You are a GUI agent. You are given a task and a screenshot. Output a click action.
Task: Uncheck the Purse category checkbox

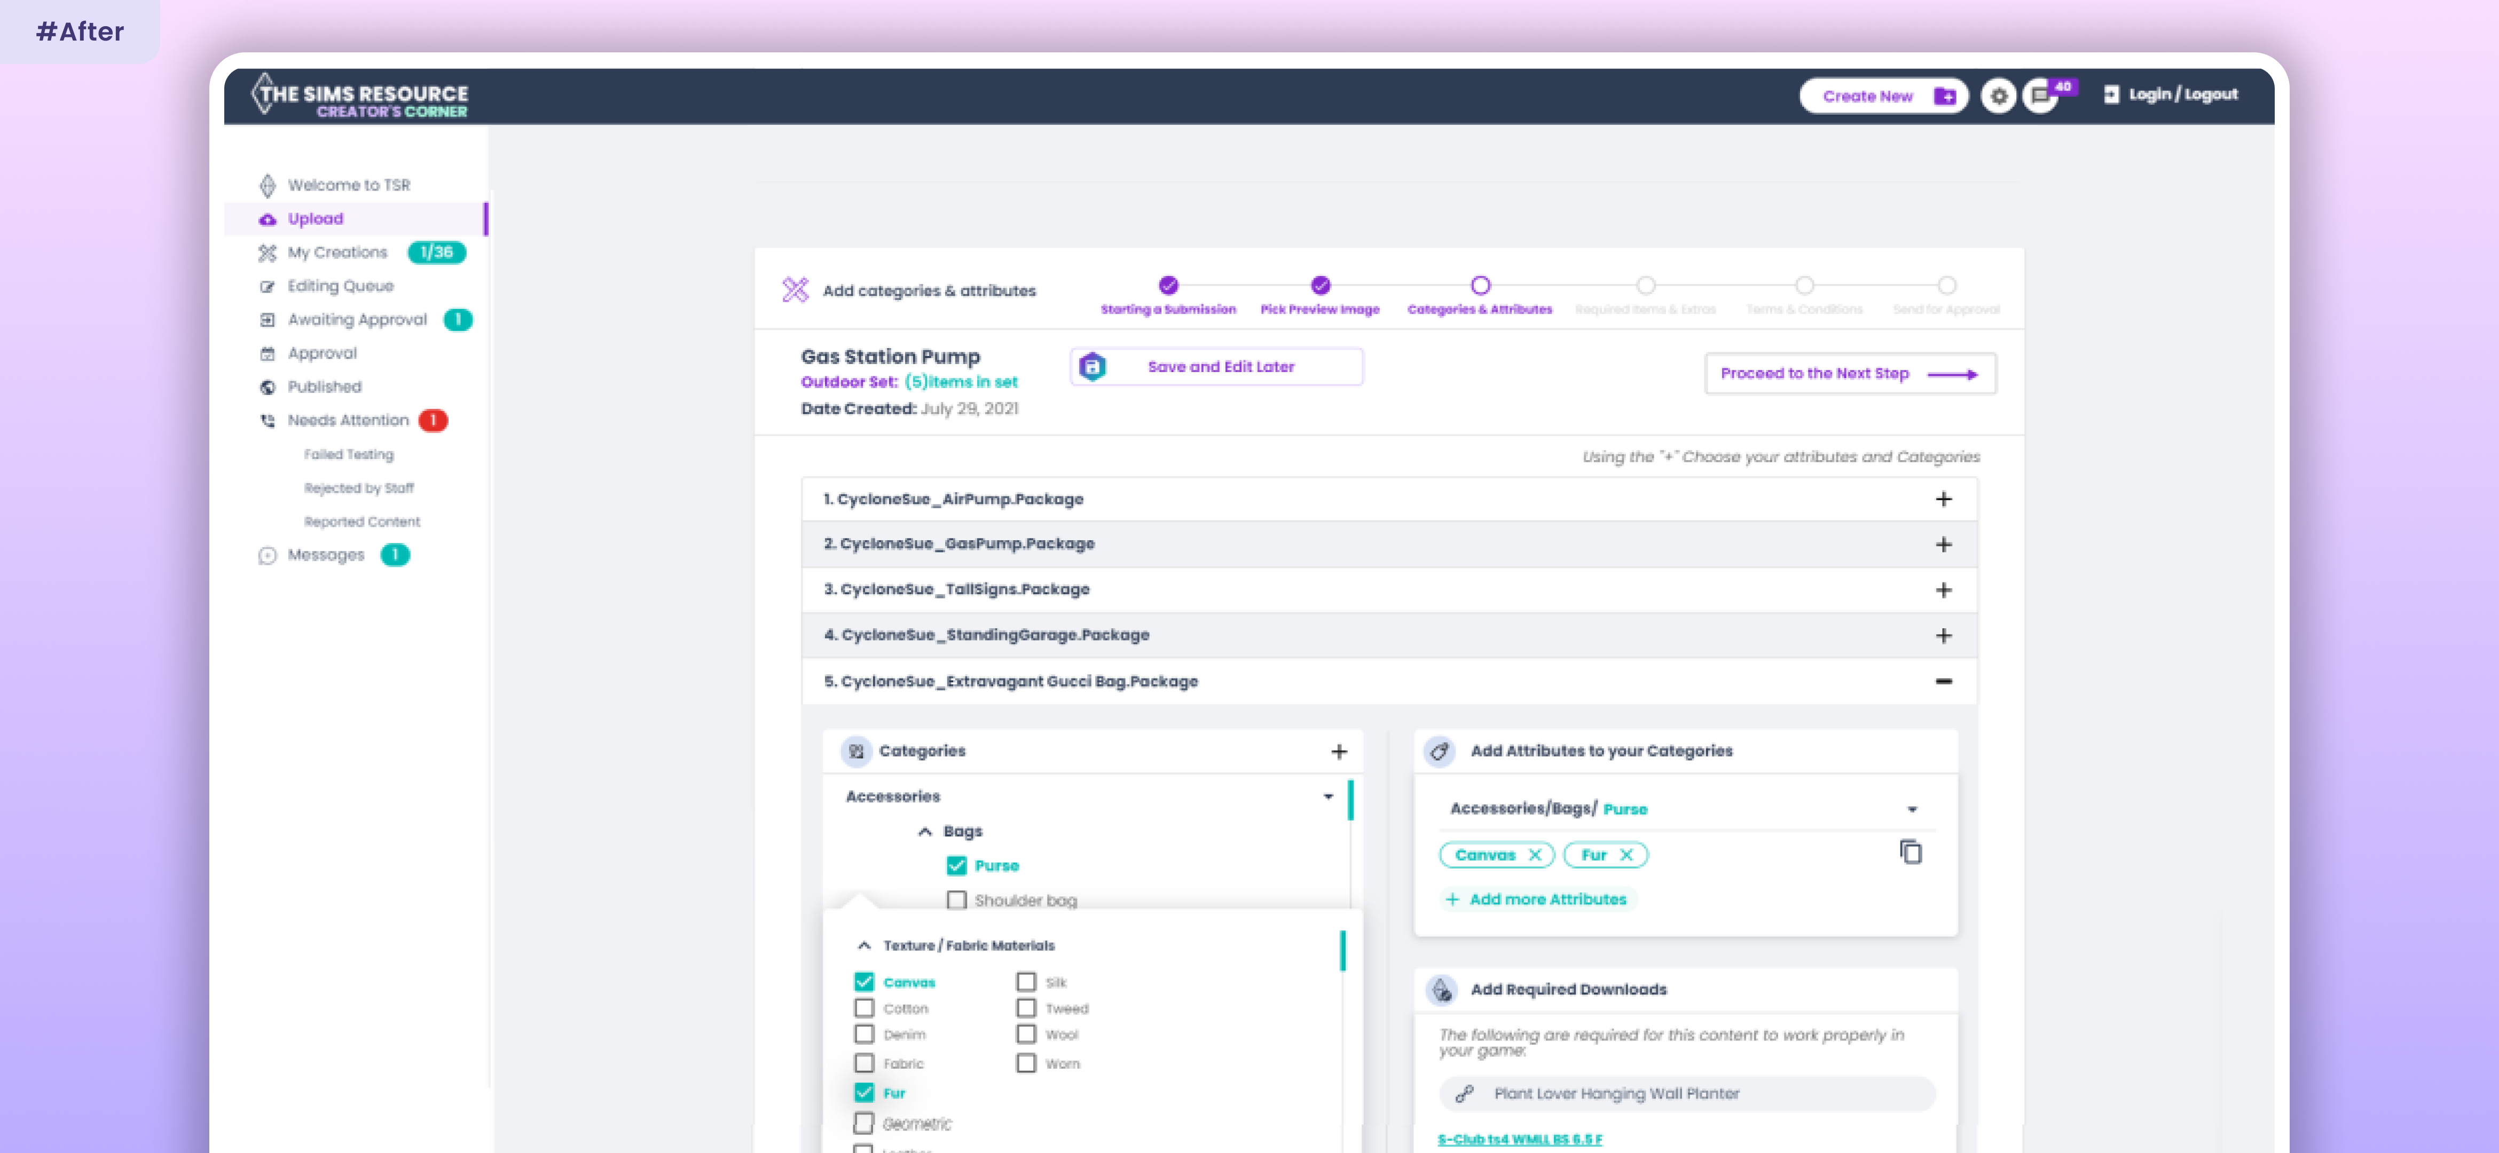[x=956, y=866]
